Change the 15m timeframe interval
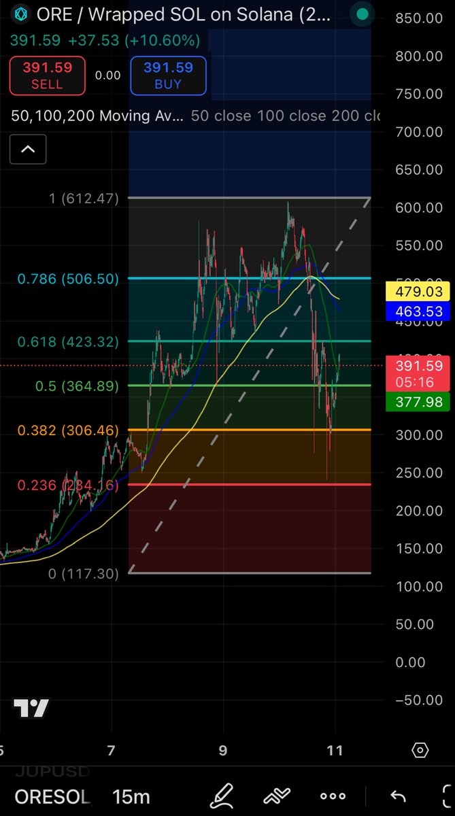 [131, 796]
